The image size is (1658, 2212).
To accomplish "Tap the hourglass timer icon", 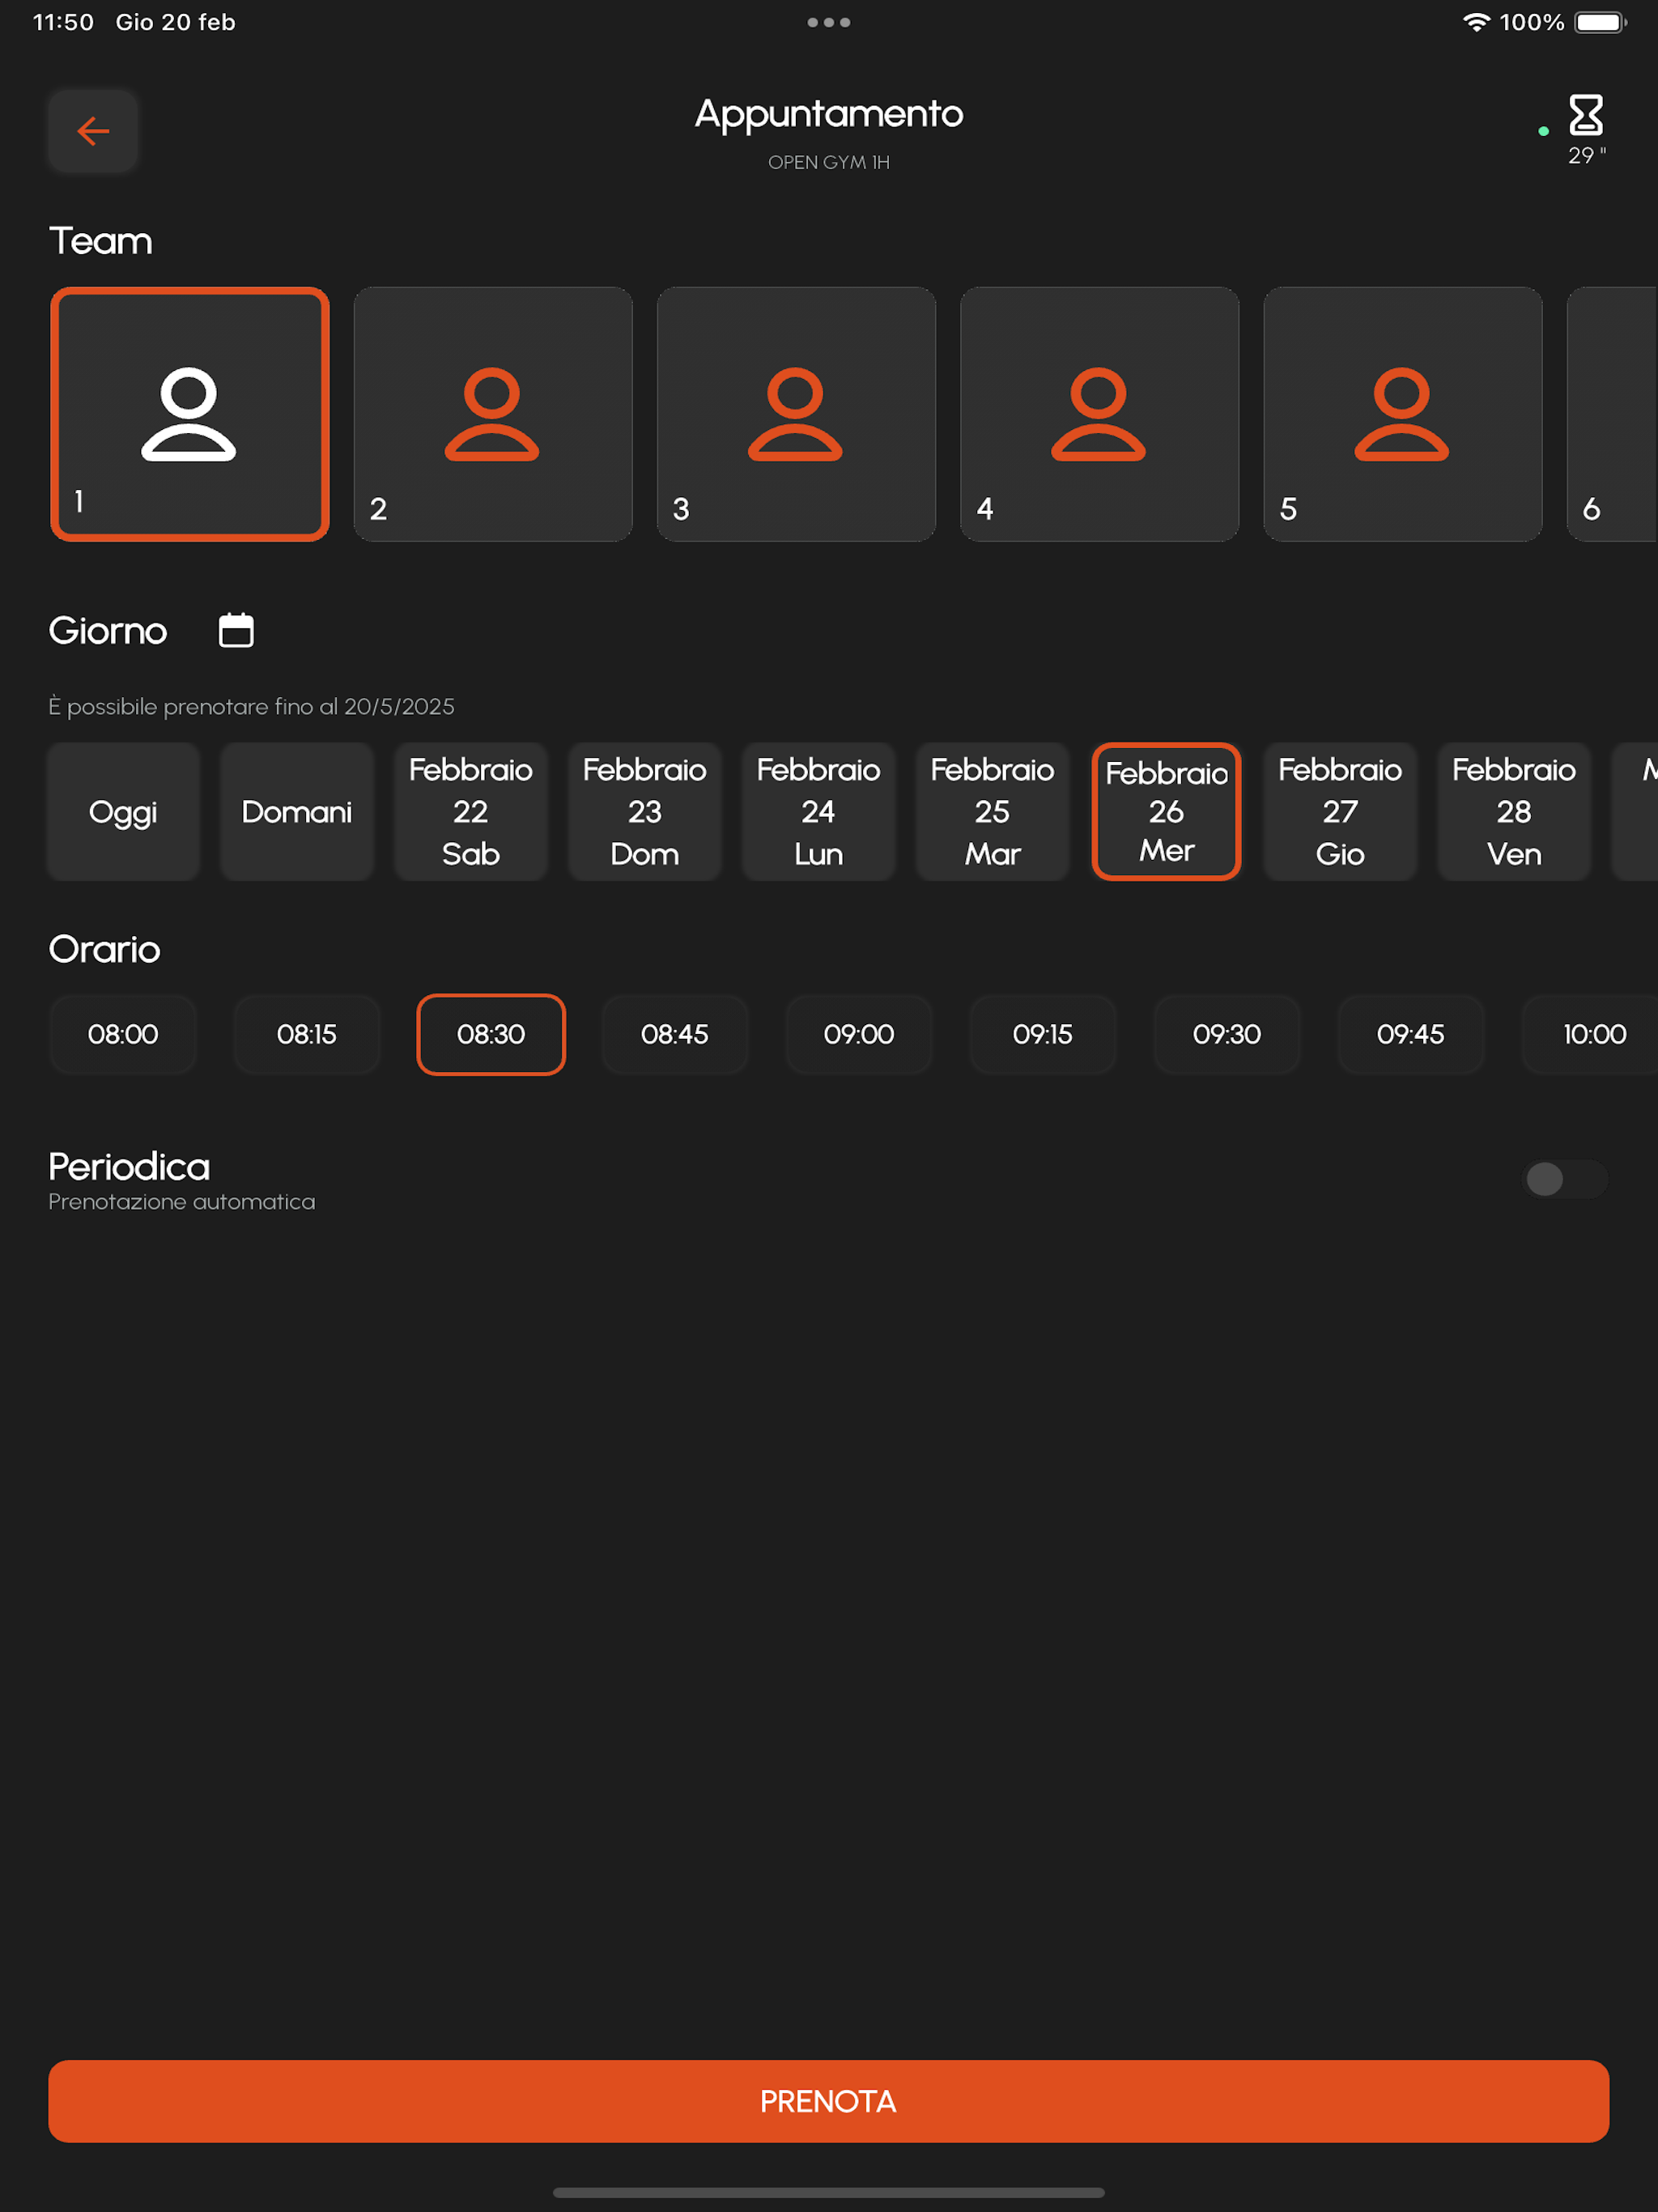I will [x=1585, y=116].
